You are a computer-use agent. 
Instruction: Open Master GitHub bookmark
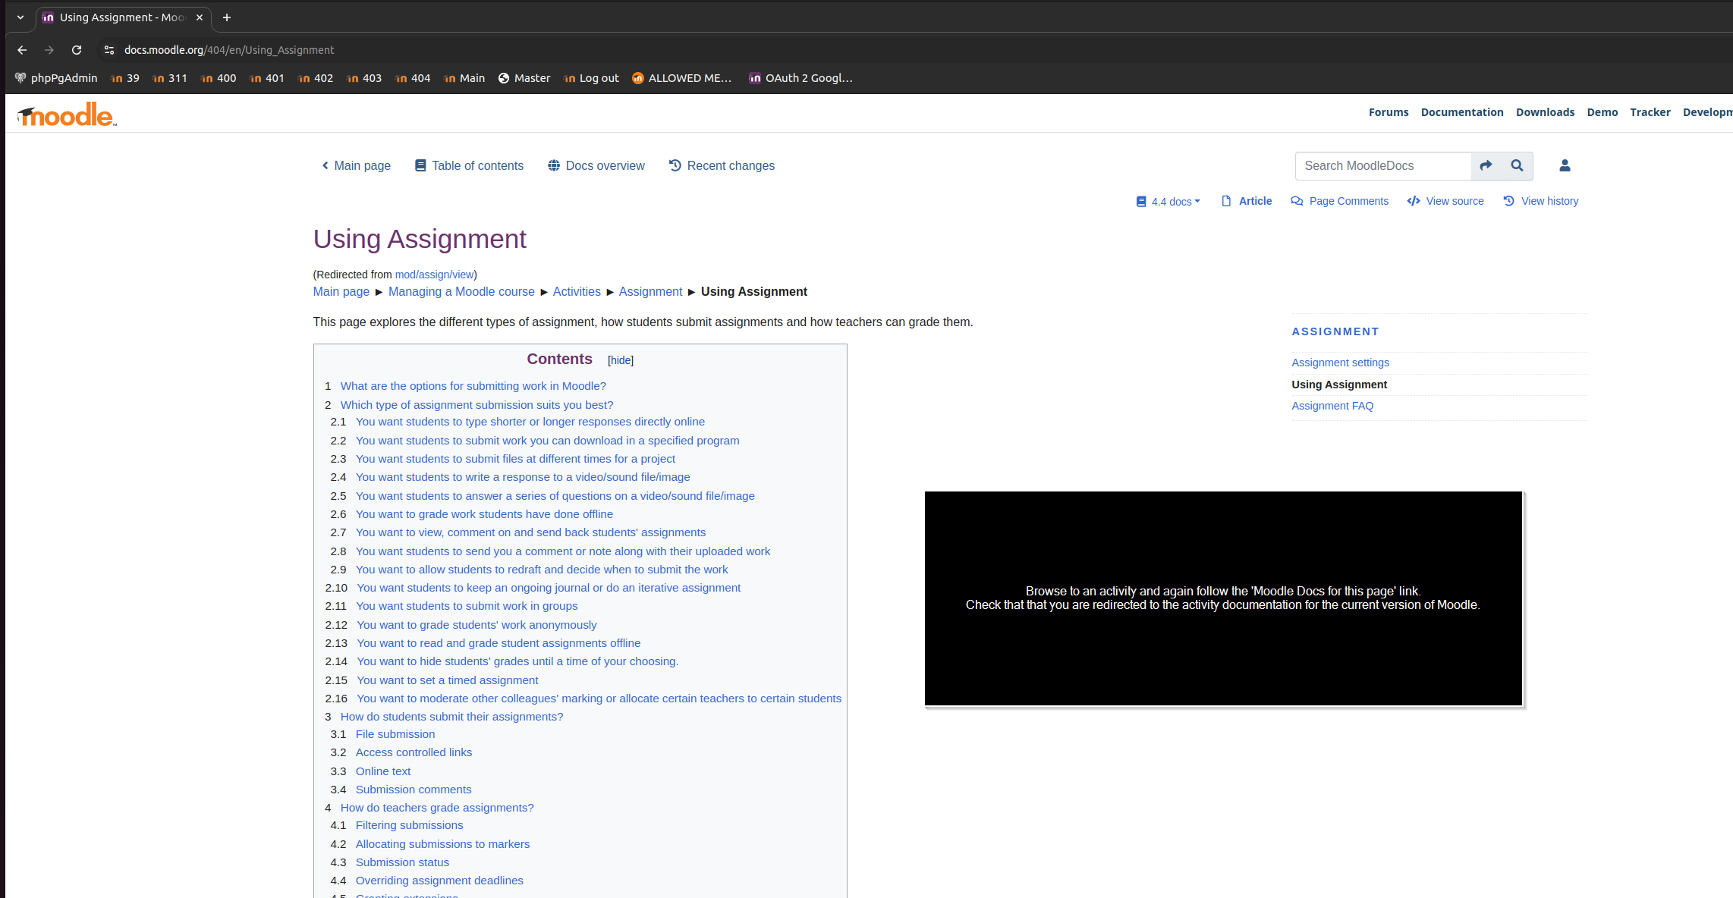(524, 78)
